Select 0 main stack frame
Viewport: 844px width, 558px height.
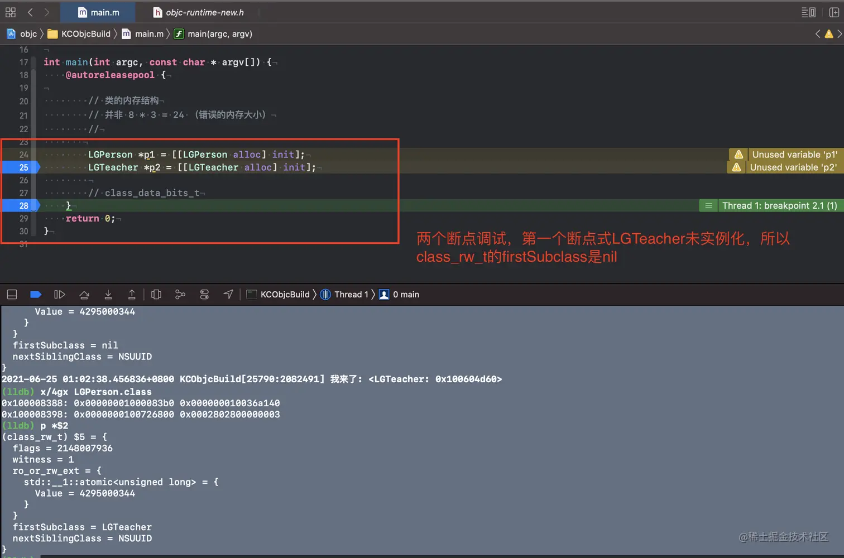[x=399, y=294]
